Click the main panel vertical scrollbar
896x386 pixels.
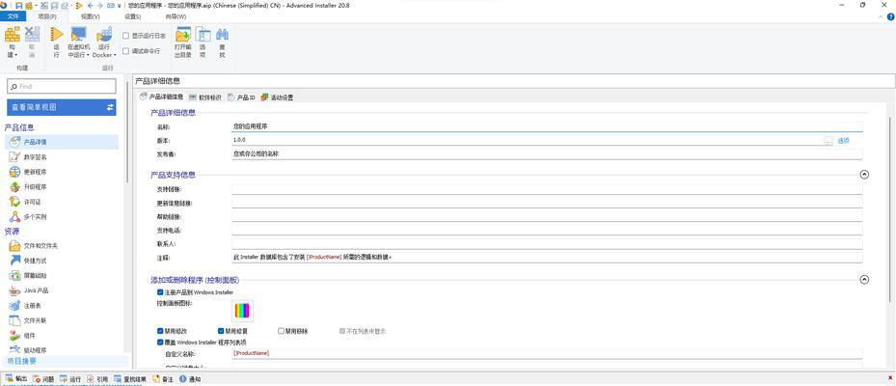tap(889, 208)
